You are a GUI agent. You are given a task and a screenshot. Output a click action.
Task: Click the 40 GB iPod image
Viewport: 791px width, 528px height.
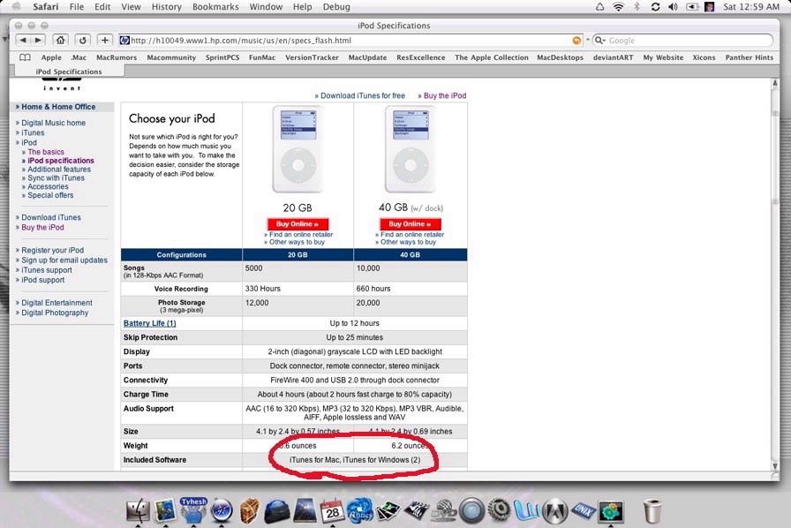click(411, 149)
